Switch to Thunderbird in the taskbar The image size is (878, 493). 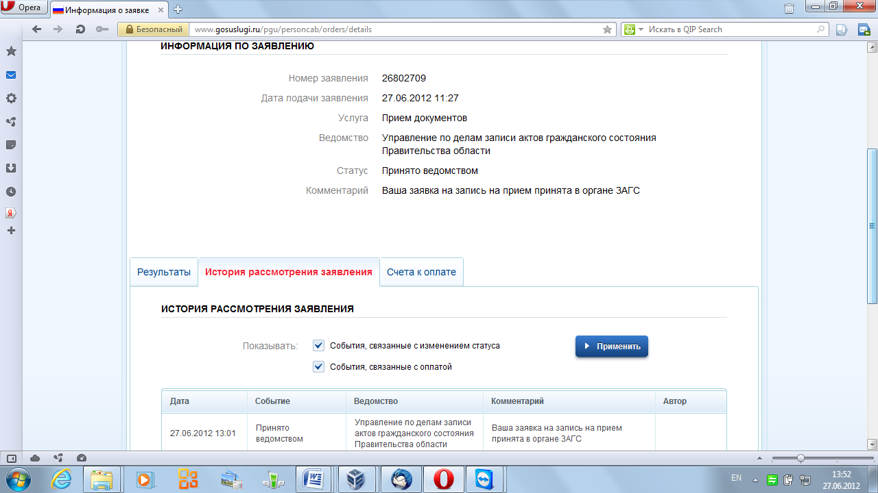click(x=399, y=479)
